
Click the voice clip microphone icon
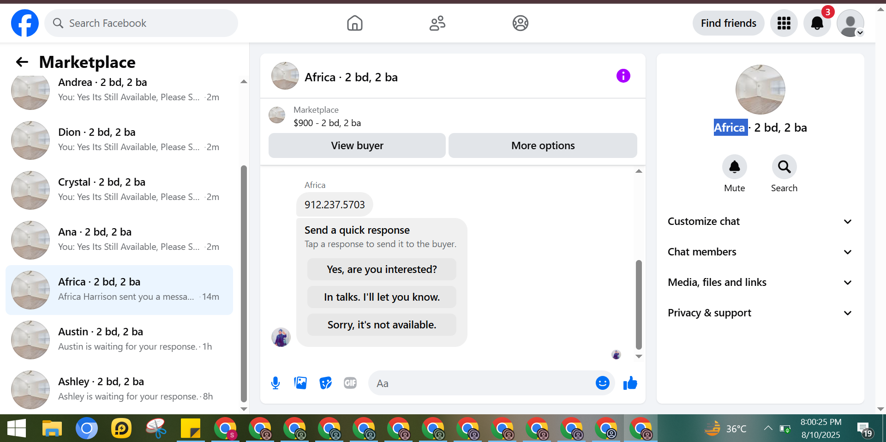(275, 383)
